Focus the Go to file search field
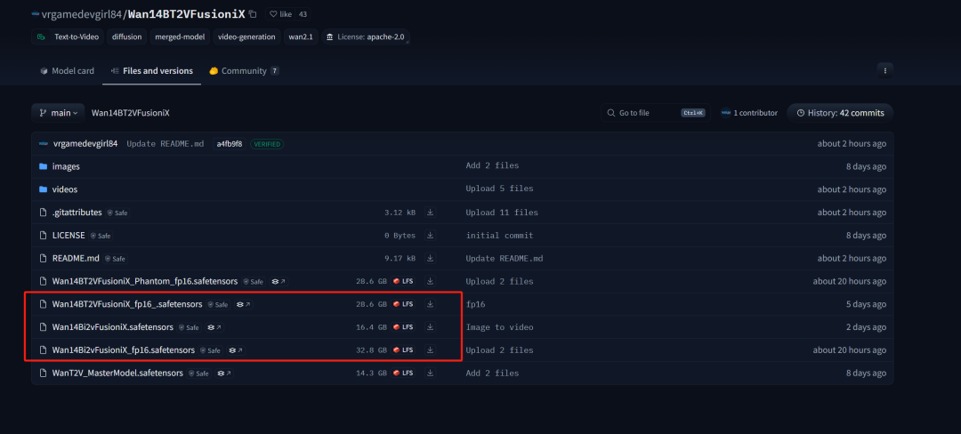 (x=655, y=113)
